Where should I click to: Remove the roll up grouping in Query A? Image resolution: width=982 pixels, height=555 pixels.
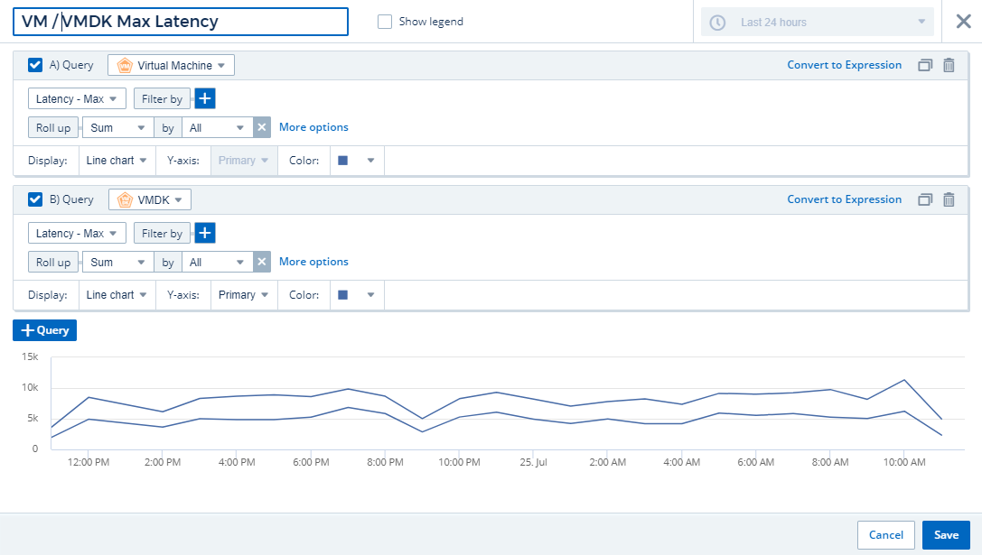[x=262, y=128]
